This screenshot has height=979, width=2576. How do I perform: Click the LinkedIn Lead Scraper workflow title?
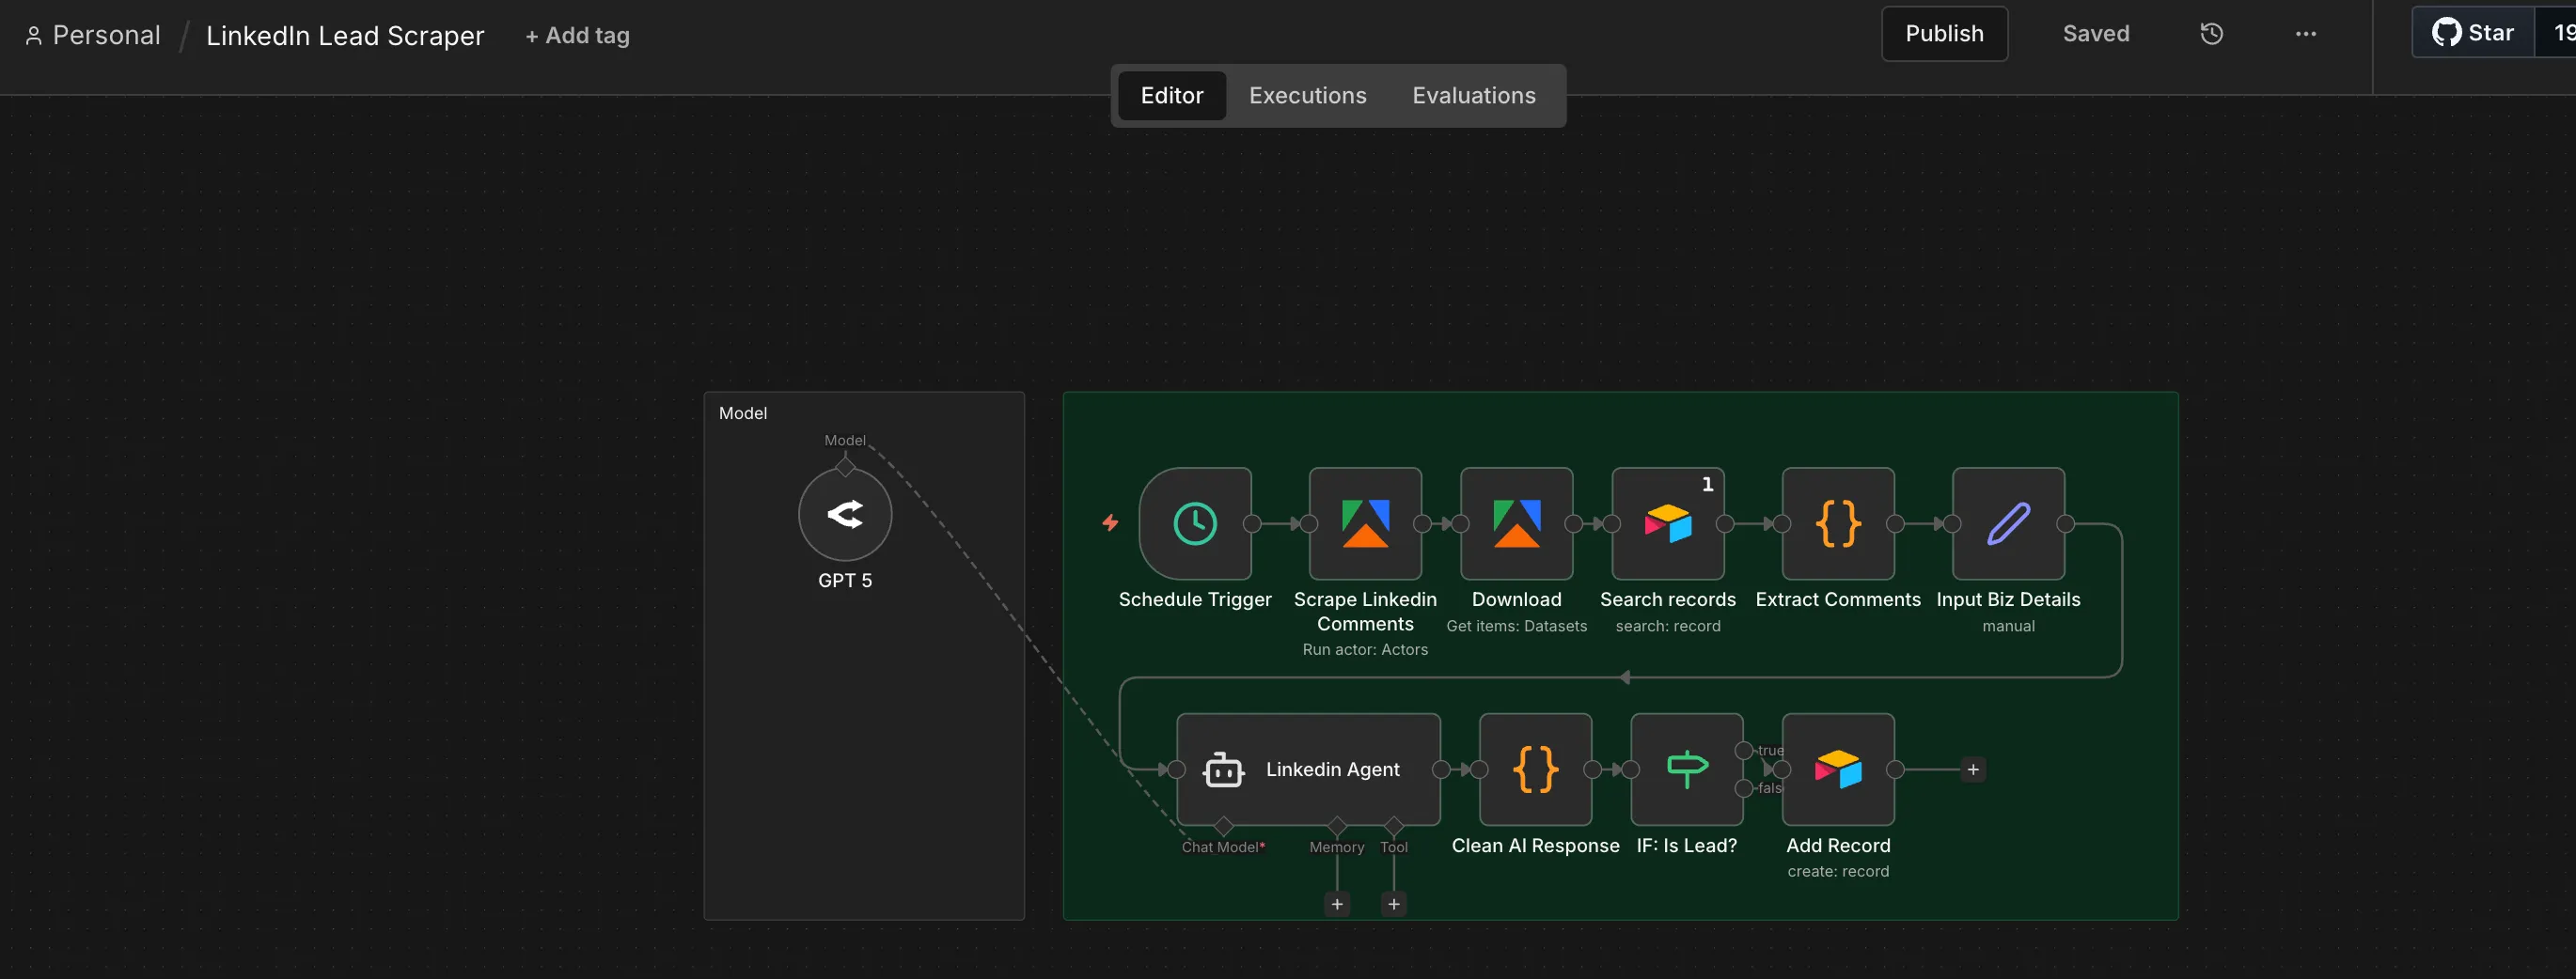345,36
